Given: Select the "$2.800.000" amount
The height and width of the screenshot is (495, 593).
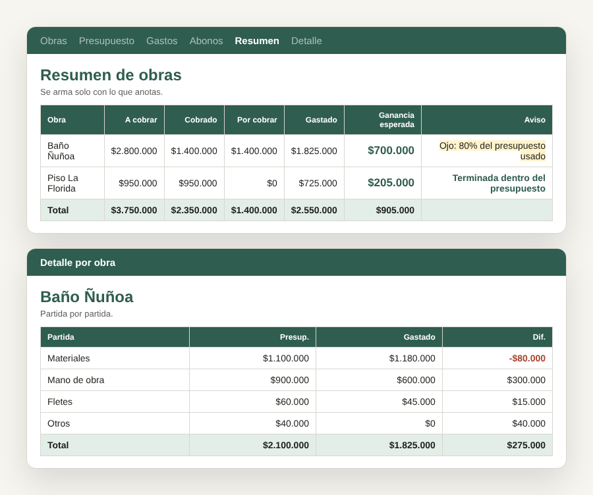Looking at the screenshot, I should [x=134, y=151].
